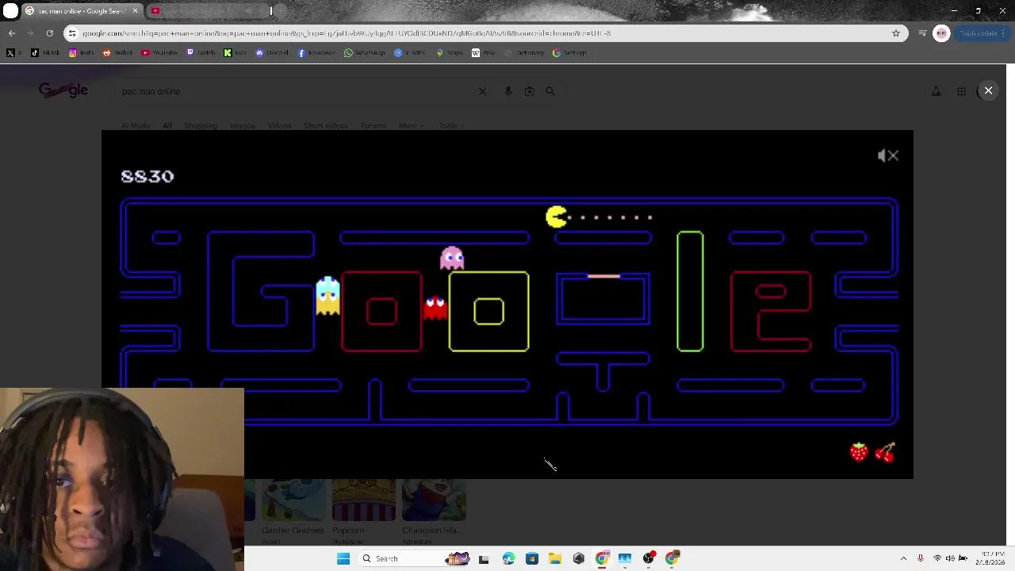The width and height of the screenshot is (1015, 571).
Task: Open the Settings bookmark
Action: pos(569,53)
